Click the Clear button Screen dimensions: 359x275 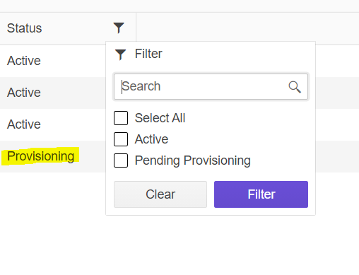pyautogui.click(x=160, y=194)
